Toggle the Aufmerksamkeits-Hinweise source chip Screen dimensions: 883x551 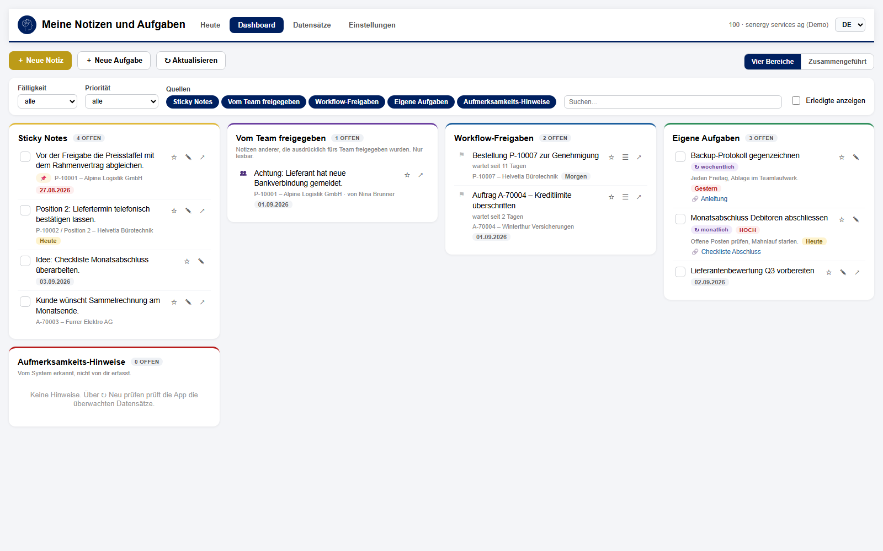click(x=507, y=102)
